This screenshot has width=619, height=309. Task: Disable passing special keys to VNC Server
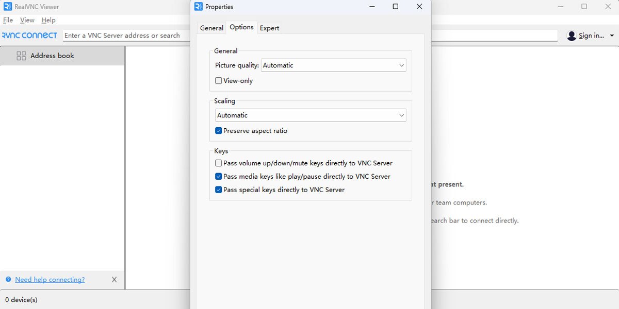pos(218,189)
